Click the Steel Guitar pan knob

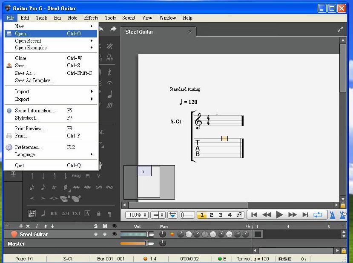tap(163, 234)
